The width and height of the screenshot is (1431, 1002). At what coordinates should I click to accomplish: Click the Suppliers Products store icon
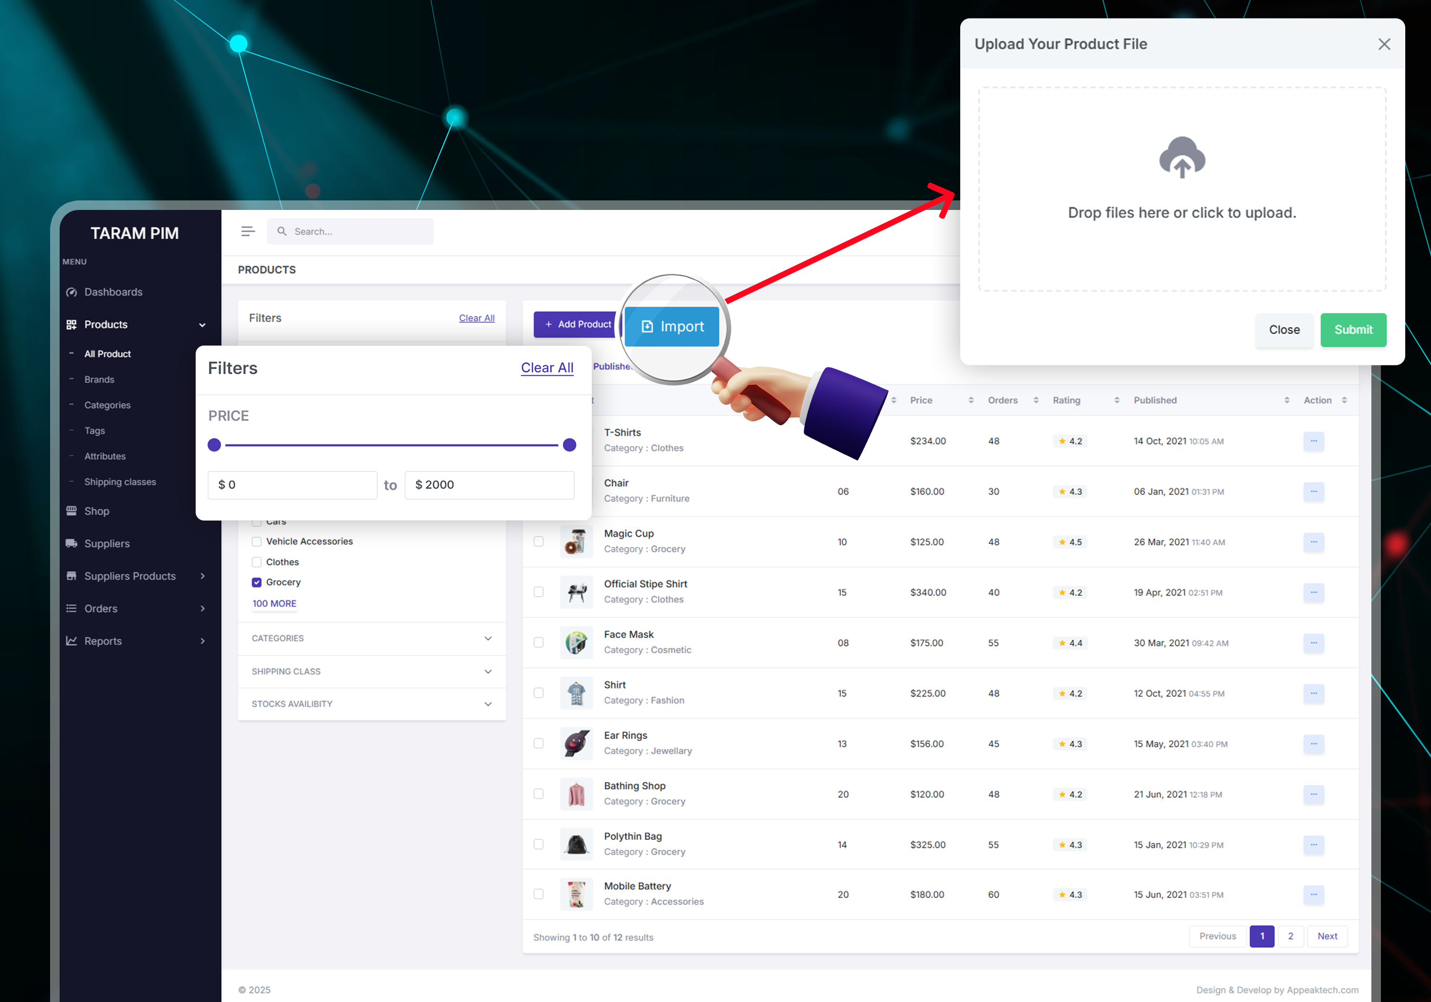(72, 575)
